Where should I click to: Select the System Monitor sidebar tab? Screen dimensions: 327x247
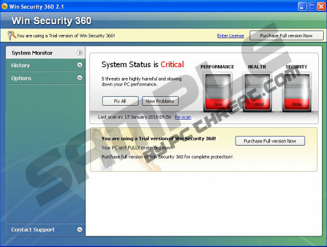(46, 53)
